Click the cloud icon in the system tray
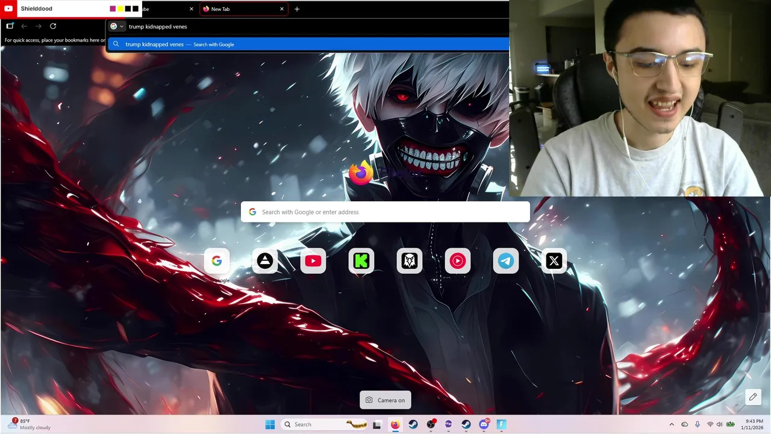The image size is (771, 434). (x=685, y=424)
